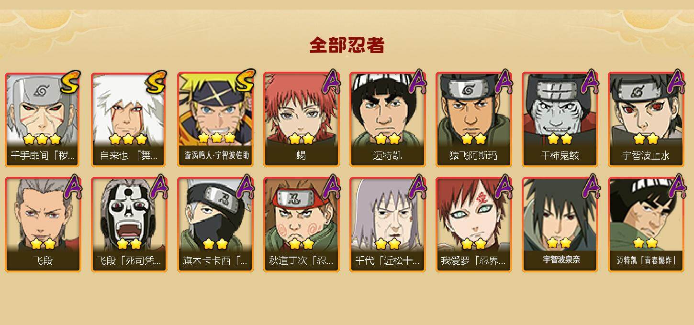The width and height of the screenshot is (694, 325).
Task: Click the 宇智波泉奈 card
Action: [x=560, y=225]
